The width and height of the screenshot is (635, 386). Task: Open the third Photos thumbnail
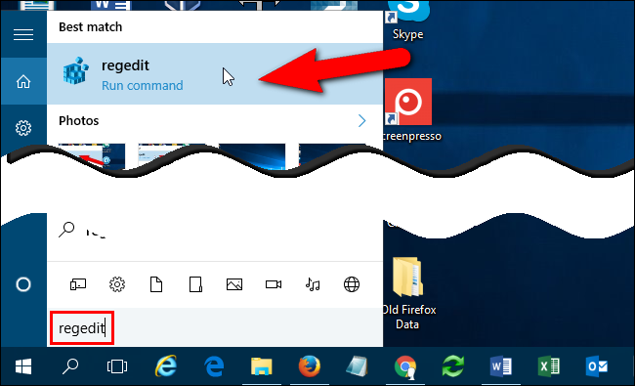[x=252, y=156]
